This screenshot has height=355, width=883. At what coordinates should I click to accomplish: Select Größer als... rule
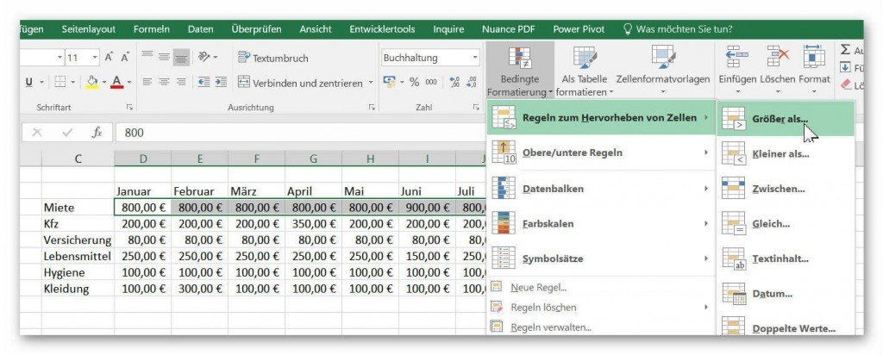(x=786, y=119)
